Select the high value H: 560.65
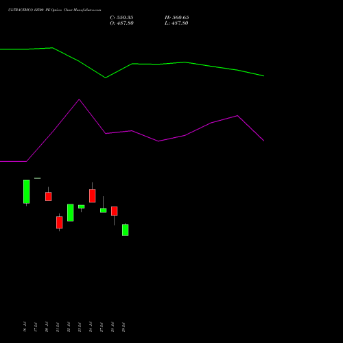343x343 pixels. [177, 18]
